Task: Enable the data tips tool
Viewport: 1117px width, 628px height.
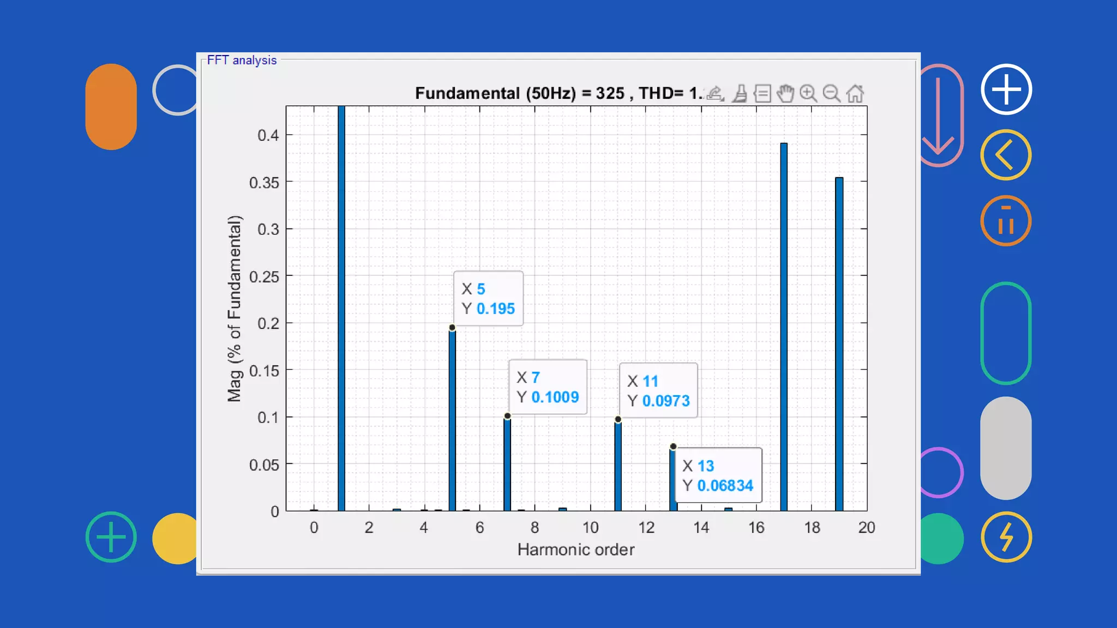Action: click(x=762, y=94)
